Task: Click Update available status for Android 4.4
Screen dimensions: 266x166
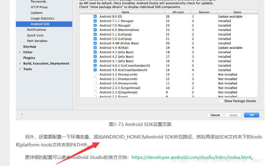Action: (230, 48)
